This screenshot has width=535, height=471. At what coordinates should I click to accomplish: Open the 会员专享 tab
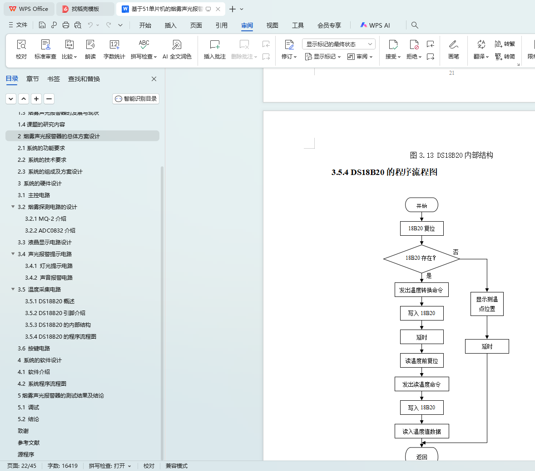pos(329,25)
